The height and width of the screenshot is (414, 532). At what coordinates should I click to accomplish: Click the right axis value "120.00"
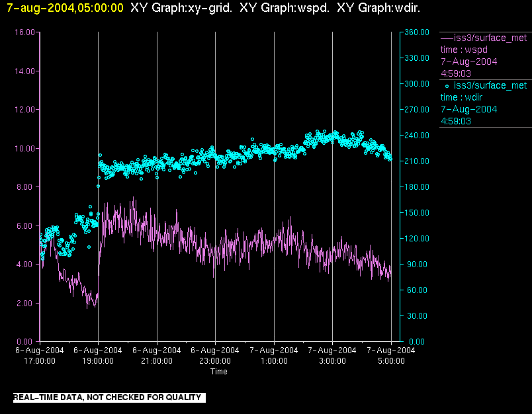click(417, 238)
